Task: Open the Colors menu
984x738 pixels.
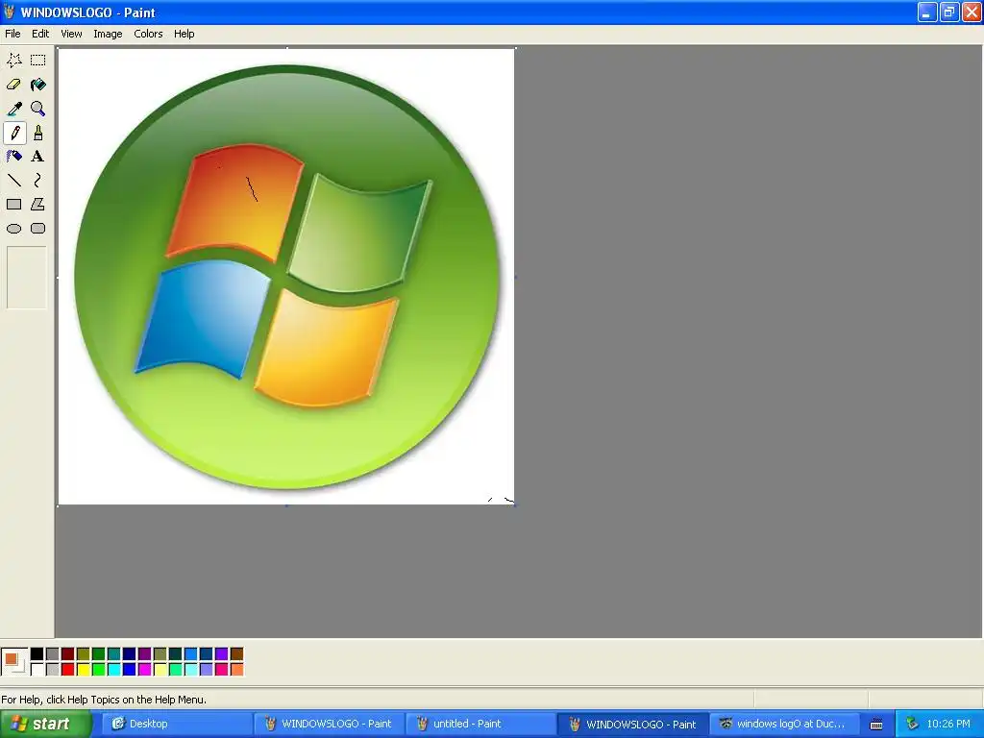Action: tap(148, 34)
